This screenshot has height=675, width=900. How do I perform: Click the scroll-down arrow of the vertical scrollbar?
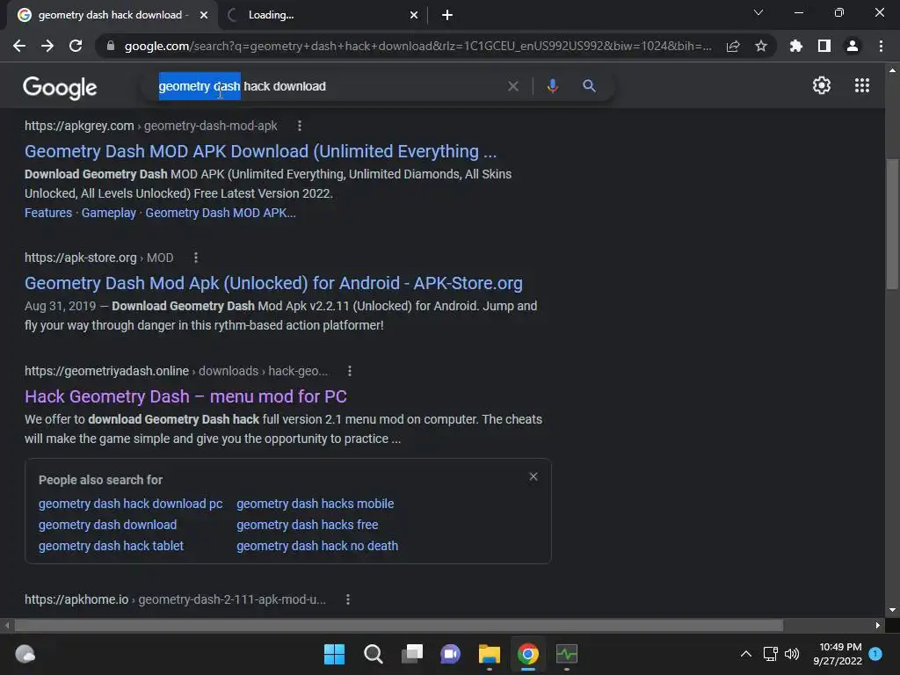(x=892, y=610)
